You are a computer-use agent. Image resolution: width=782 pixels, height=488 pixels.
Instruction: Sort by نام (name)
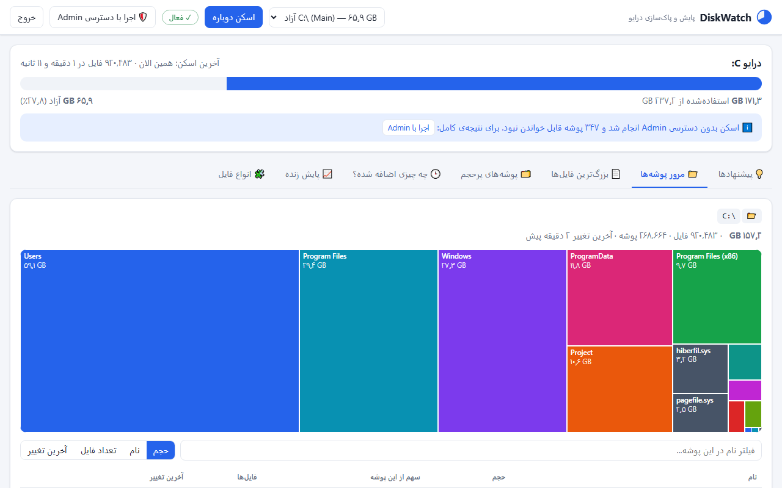coord(134,450)
